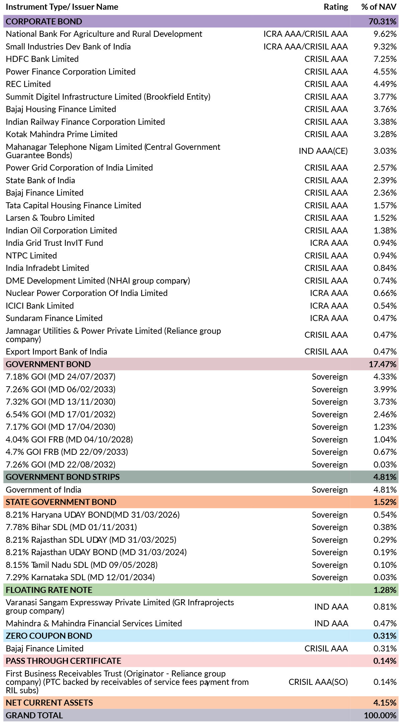Viewport: 402px width, 724px height.
Task: Click the % of NAV column header
Action: (379, 7)
